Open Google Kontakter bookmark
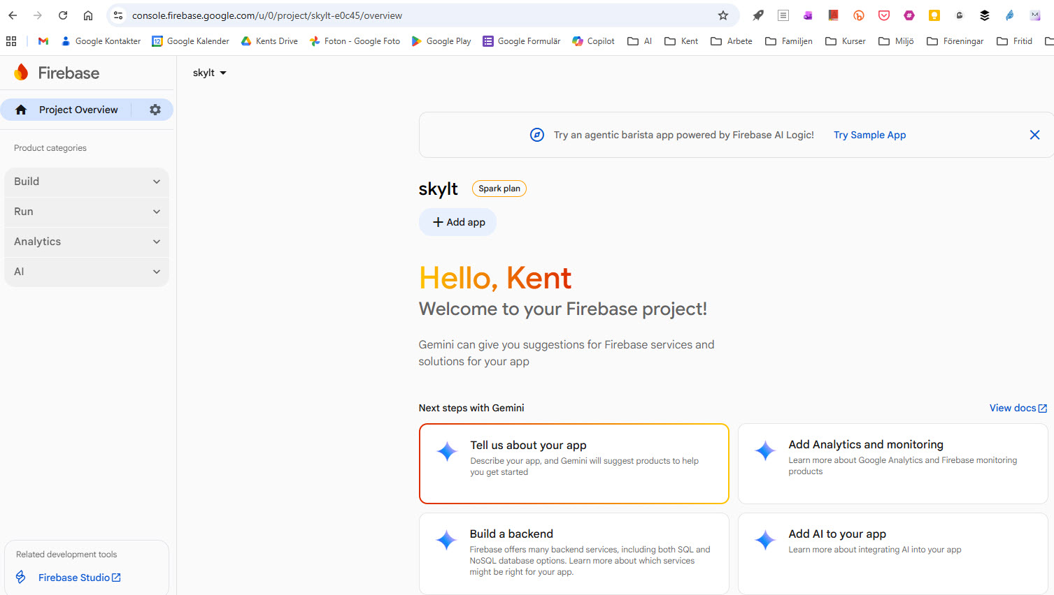1054x595 pixels. click(x=101, y=41)
